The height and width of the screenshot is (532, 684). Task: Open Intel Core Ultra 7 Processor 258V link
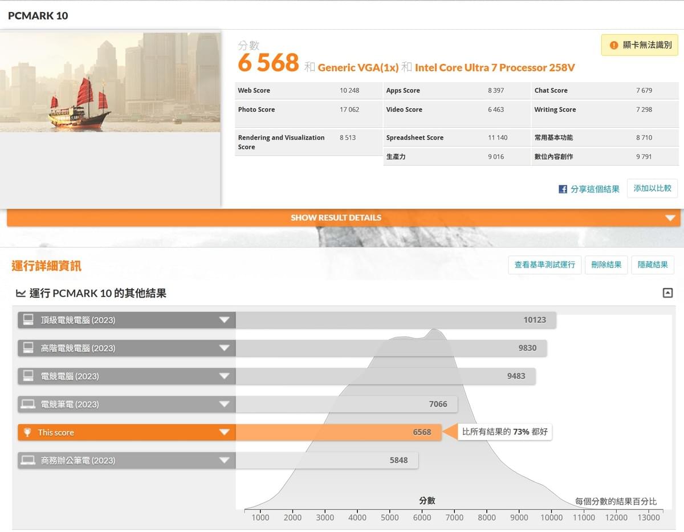(495, 67)
